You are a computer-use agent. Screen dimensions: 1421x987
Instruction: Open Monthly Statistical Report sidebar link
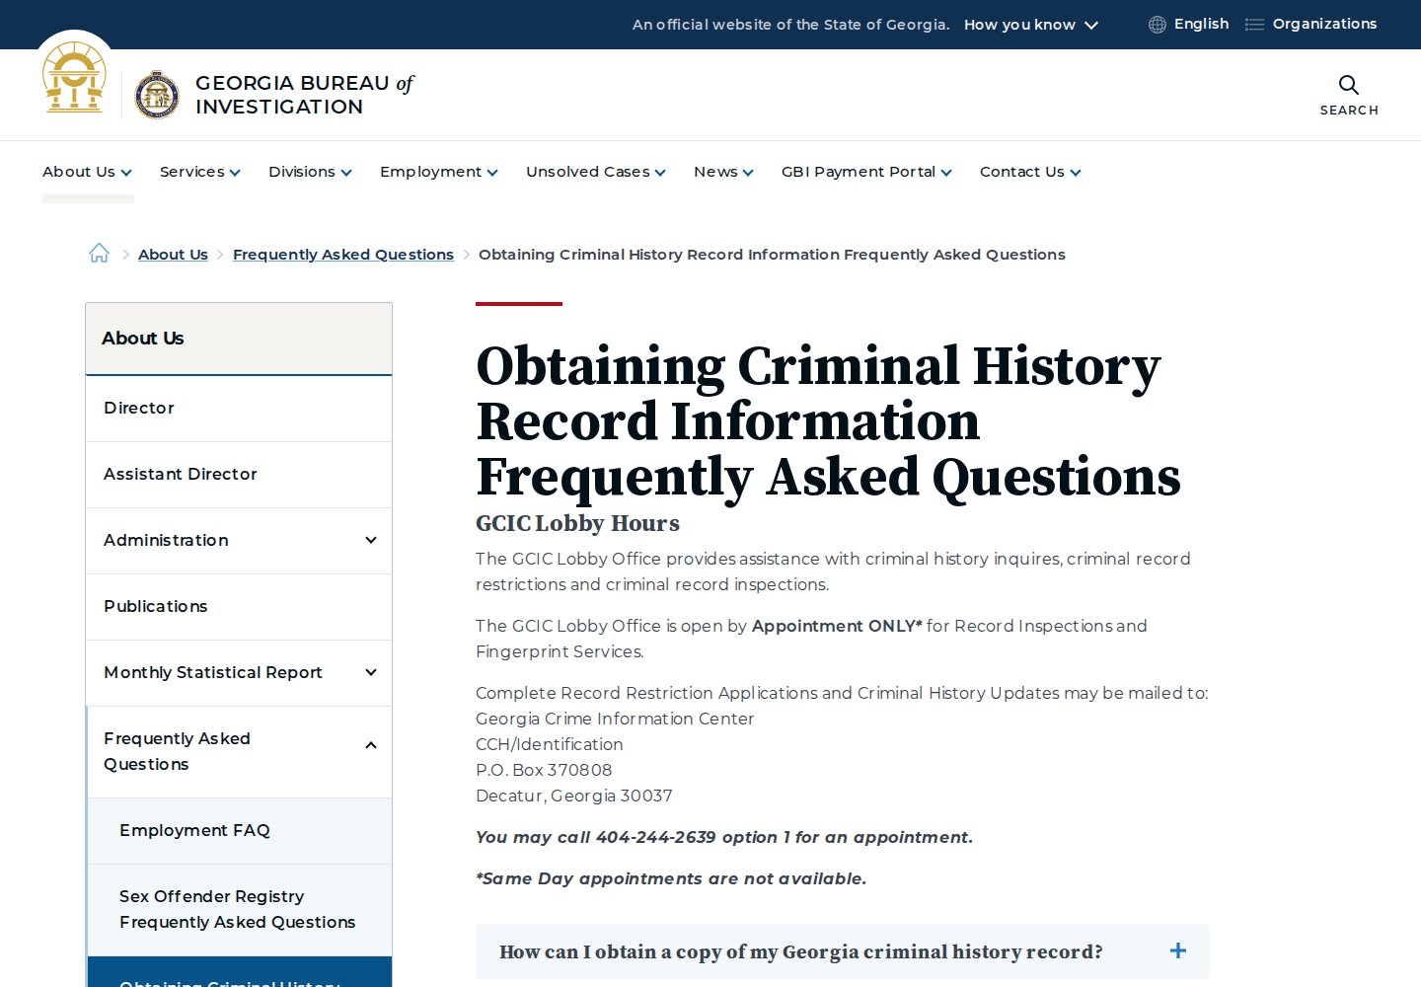[213, 672]
